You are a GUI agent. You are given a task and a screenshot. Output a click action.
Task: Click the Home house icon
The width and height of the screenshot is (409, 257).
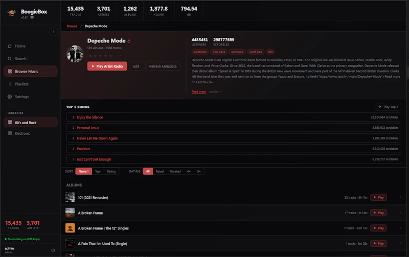[10, 46]
